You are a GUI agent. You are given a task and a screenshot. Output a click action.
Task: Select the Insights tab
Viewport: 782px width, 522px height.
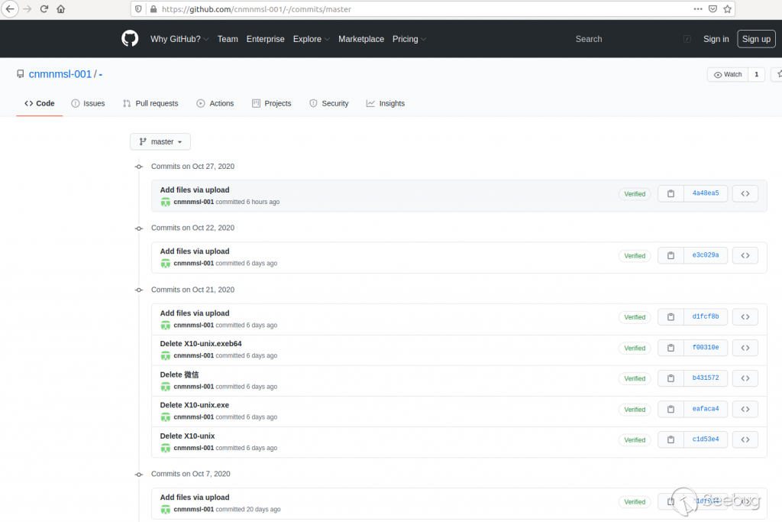click(x=386, y=103)
